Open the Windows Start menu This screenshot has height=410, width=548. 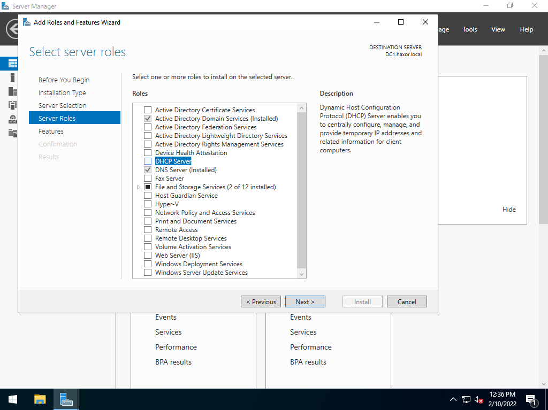point(13,399)
